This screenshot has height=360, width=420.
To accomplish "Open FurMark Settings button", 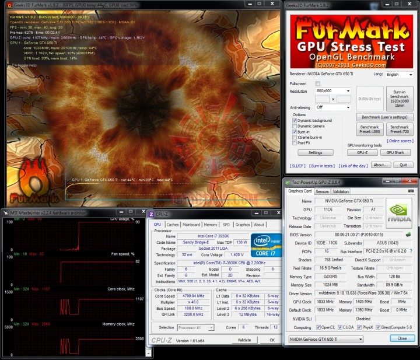I will tap(315, 153).
